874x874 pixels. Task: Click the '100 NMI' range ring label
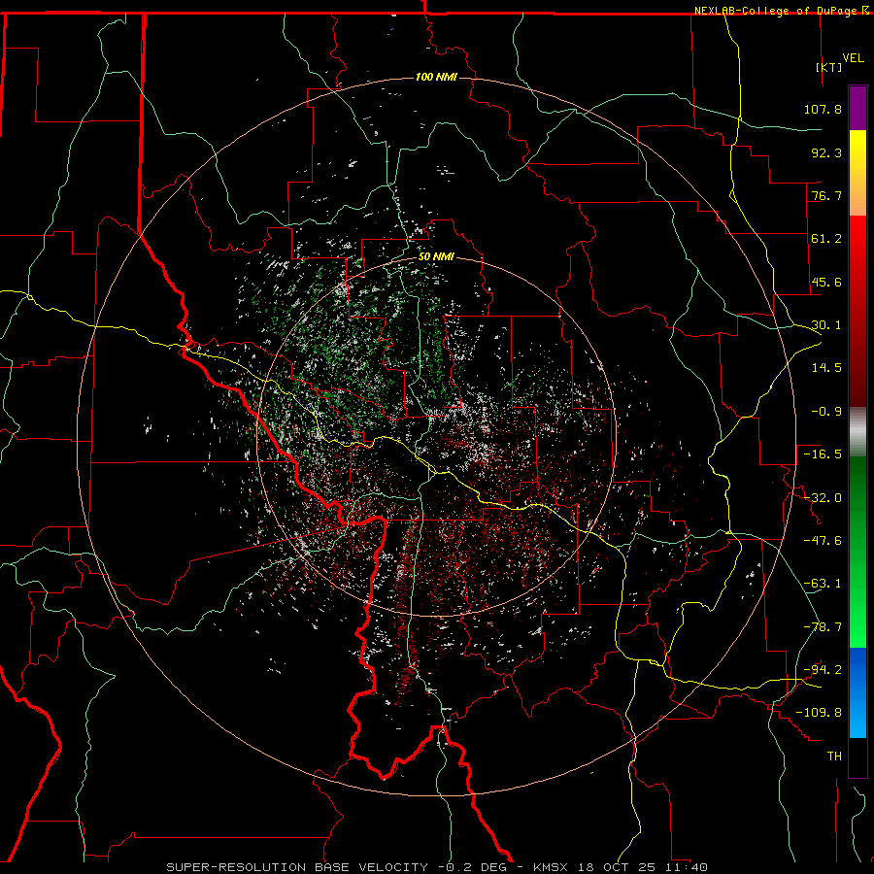[x=436, y=77]
